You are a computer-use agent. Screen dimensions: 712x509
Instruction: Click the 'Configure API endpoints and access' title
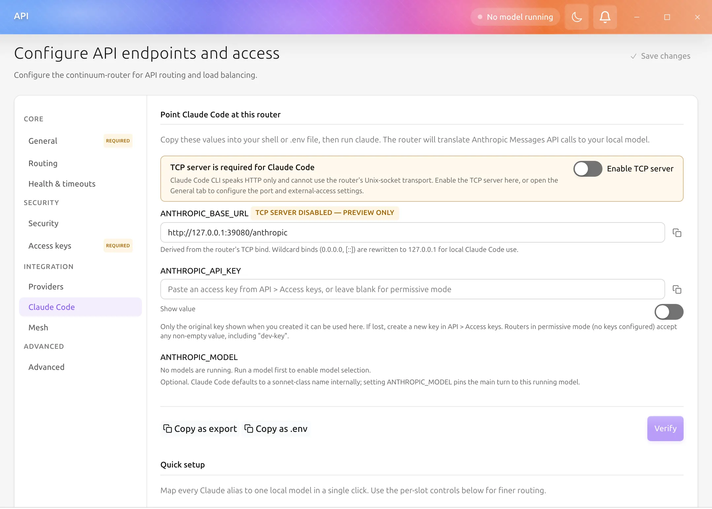[x=147, y=53]
